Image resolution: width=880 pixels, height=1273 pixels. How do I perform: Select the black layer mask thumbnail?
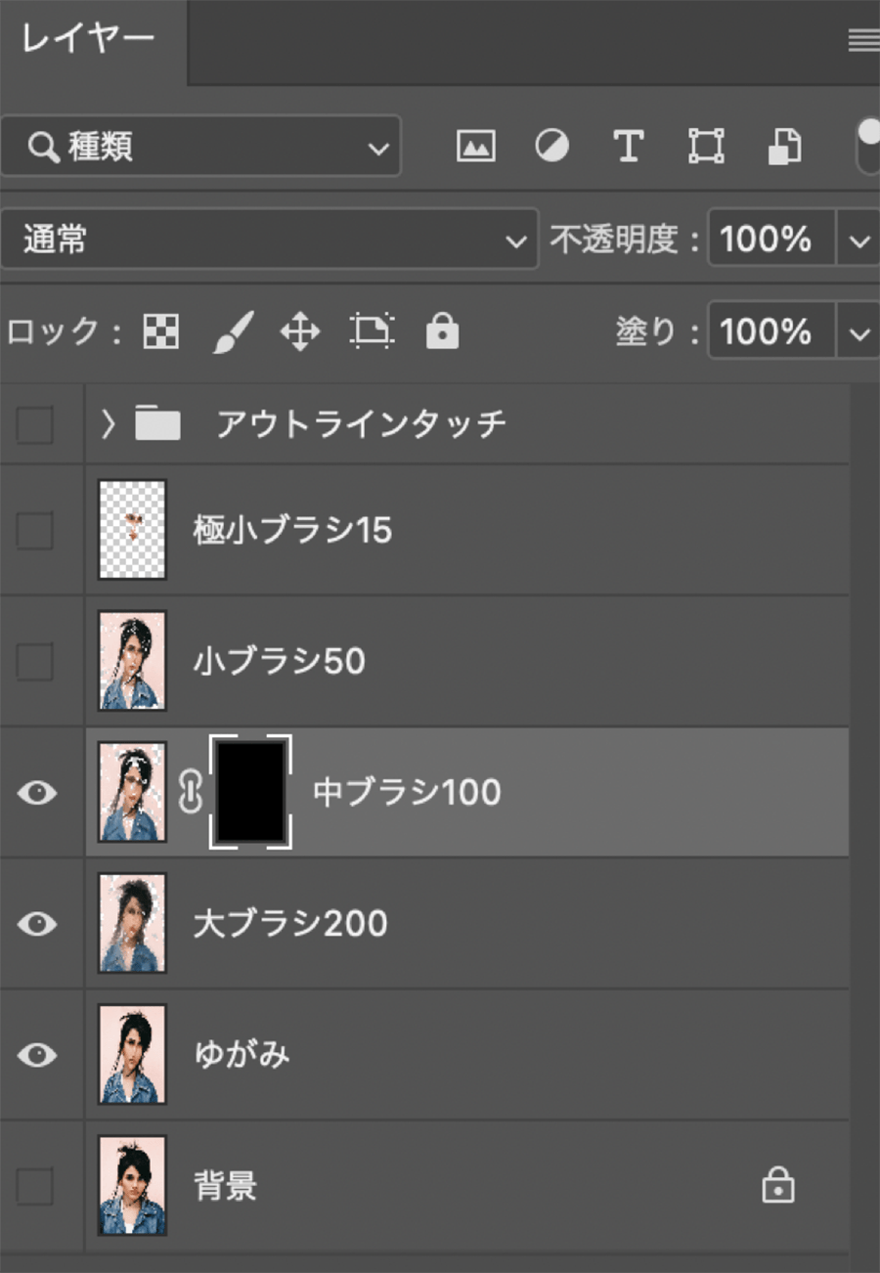(x=250, y=792)
